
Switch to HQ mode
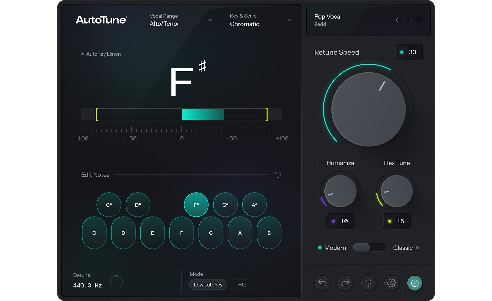(x=242, y=285)
